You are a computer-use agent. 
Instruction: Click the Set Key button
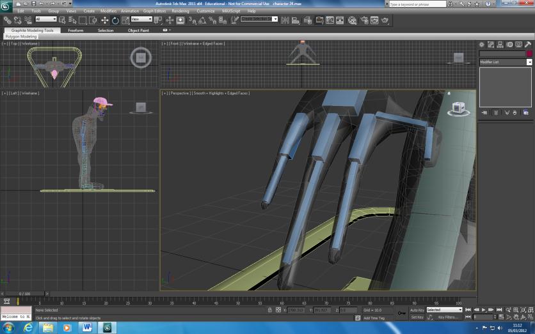pos(417,317)
